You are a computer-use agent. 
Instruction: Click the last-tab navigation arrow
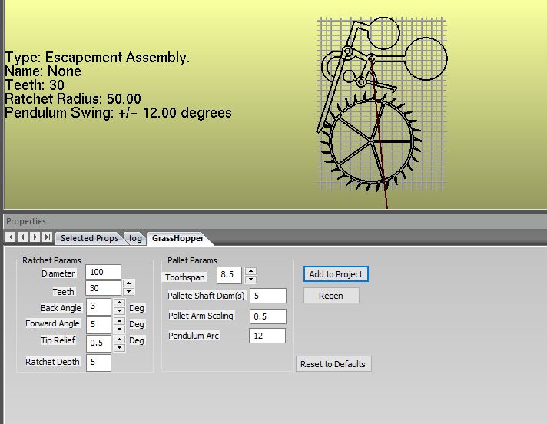pyautogui.click(x=48, y=237)
